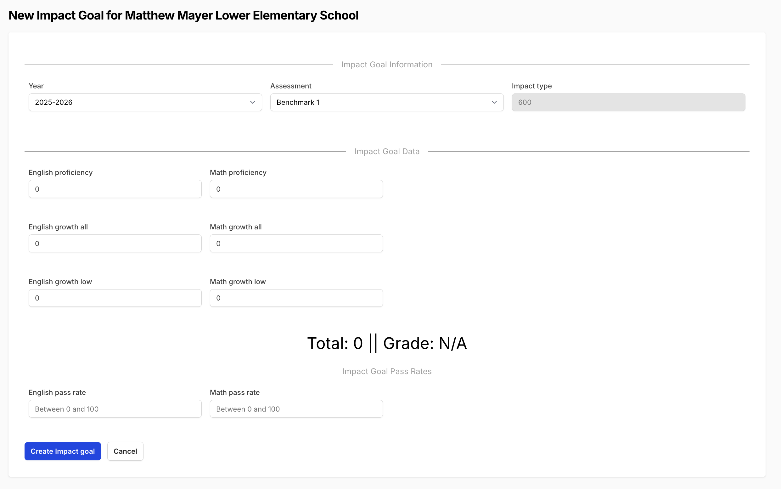The image size is (781, 489).
Task: Focus the Math proficiency input
Action: (296, 189)
